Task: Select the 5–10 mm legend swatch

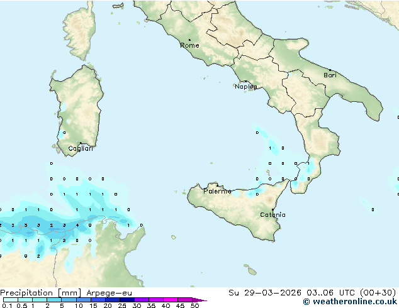Action: click(x=69, y=300)
